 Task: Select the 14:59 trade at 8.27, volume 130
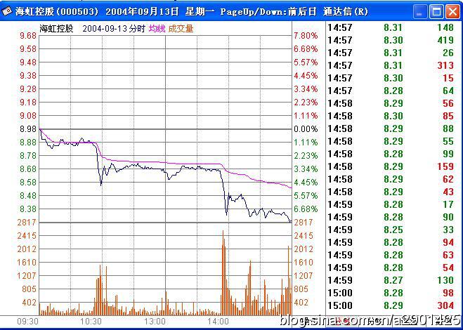(x=391, y=280)
